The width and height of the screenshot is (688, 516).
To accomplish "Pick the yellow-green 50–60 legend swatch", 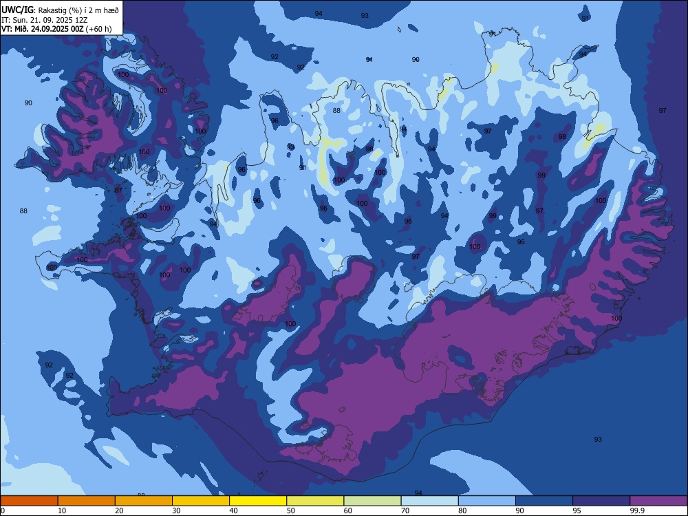I will (316, 501).
